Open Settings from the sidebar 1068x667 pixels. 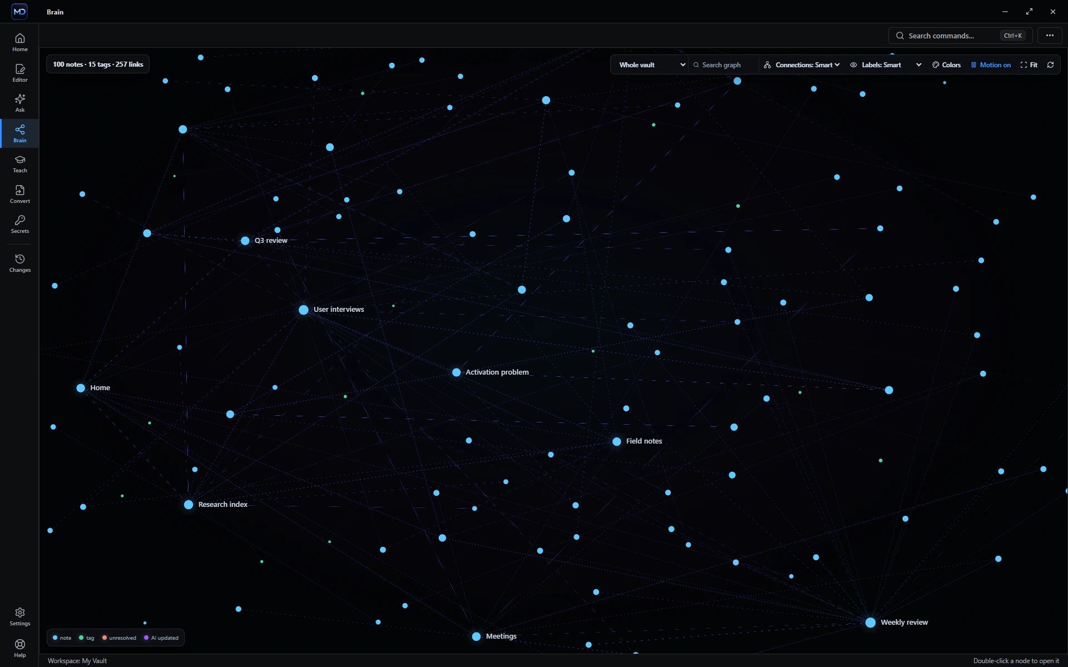point(19,616)
